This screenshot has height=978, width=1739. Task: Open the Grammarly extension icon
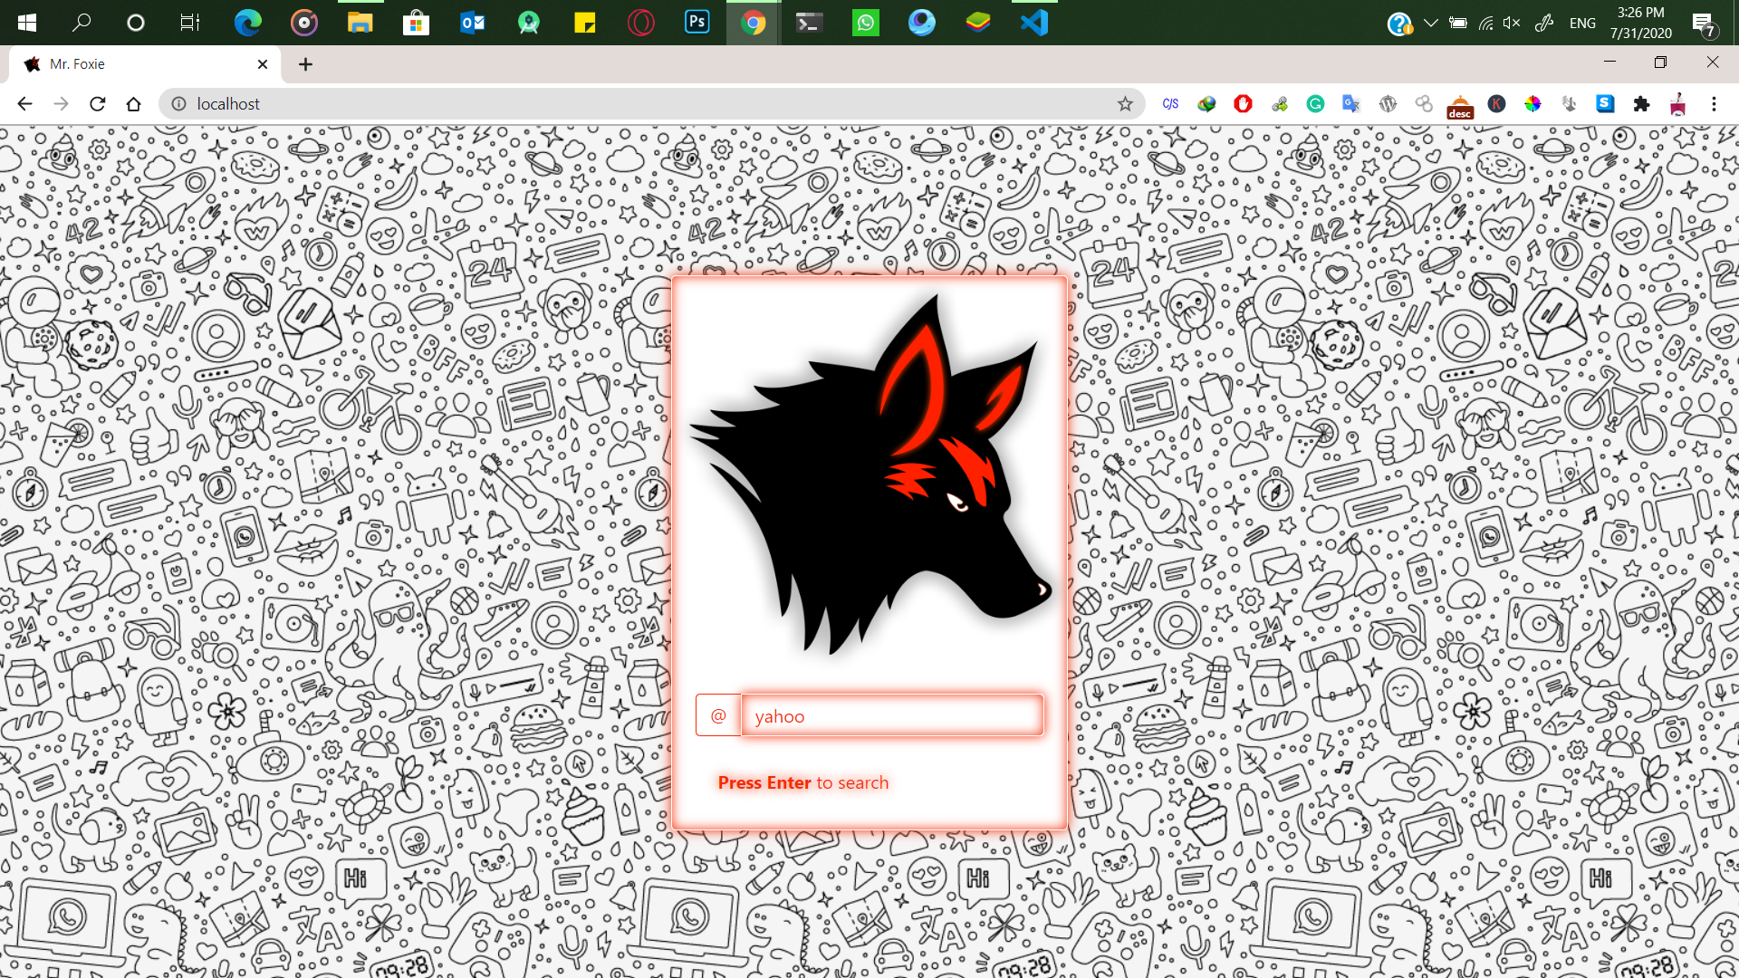(x=1315, y=104)
